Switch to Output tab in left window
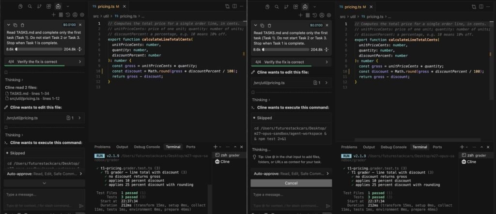This screenshot has width=496, height=214. (122, 147)
